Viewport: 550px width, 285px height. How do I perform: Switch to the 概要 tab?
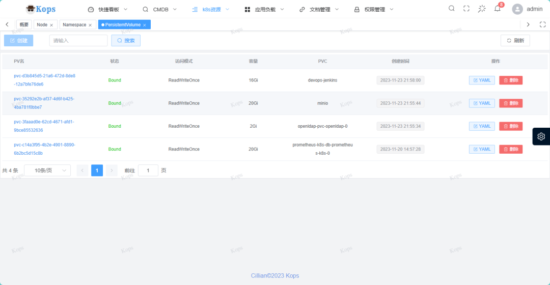point(24,24)
